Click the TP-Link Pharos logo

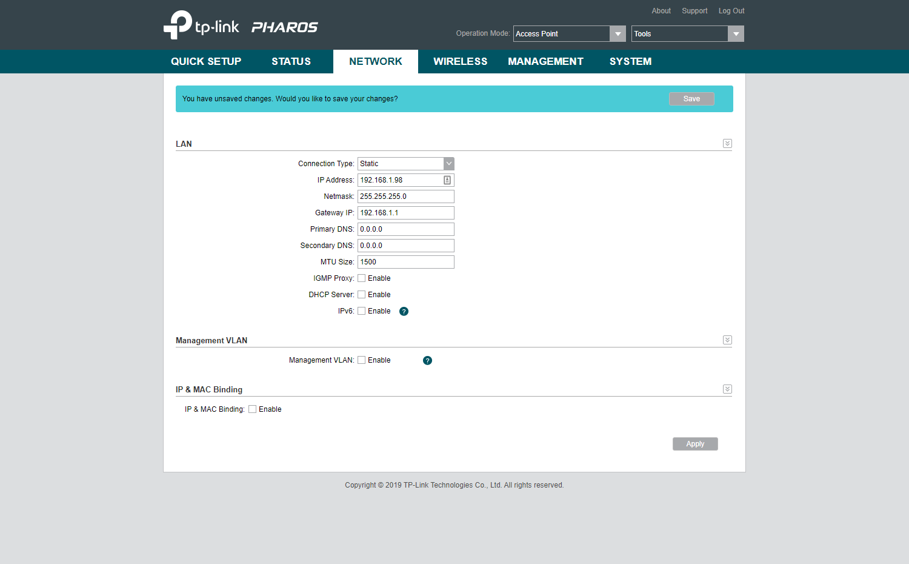pos(241,25)
